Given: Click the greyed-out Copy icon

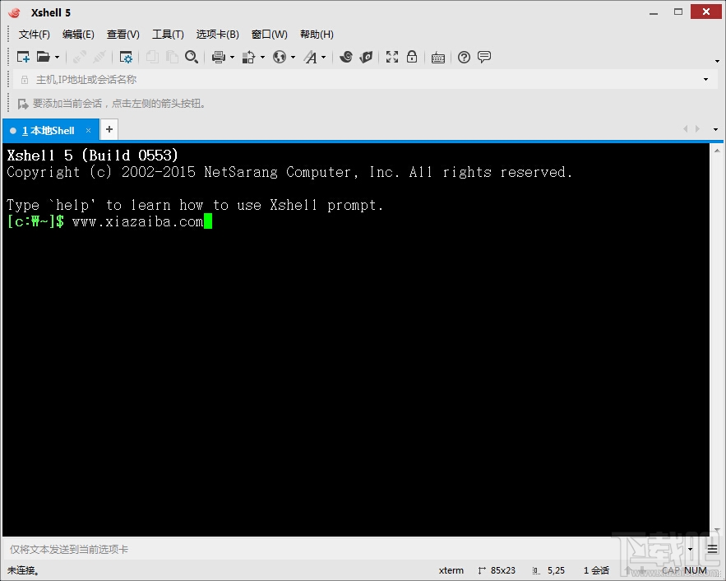Looking at the screenshot, I should [152, 57].
